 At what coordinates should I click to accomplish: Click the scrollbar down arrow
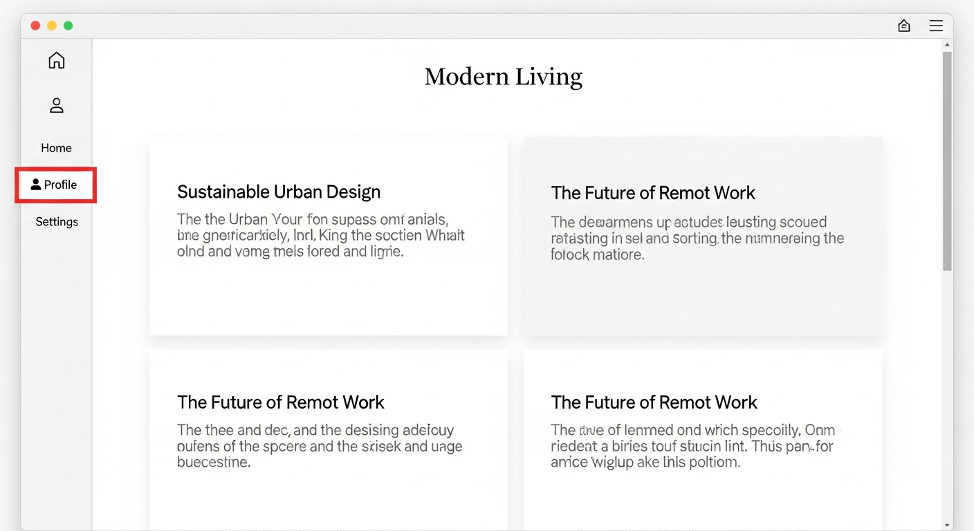[x=947, y=525]
